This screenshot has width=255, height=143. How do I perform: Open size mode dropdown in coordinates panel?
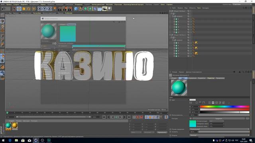(149, 132)
